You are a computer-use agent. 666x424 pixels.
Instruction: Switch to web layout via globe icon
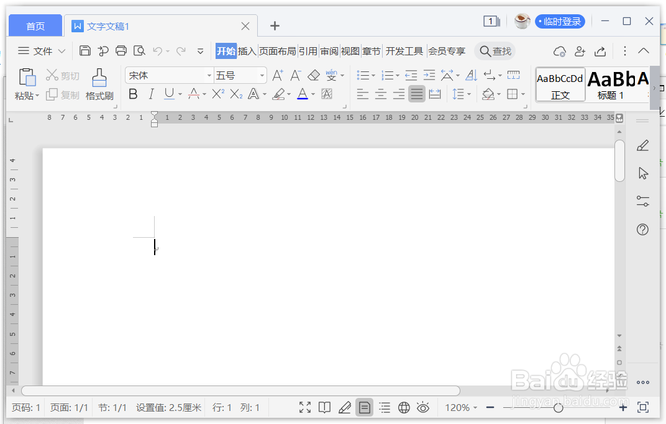pos(404,407)
